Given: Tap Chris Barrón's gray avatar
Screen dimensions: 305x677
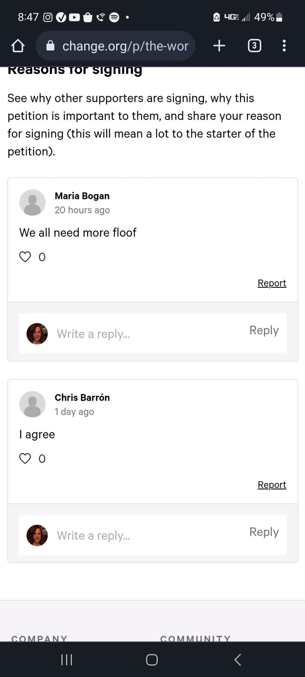Looking at the screenshot, I should [x=32, y=404].
